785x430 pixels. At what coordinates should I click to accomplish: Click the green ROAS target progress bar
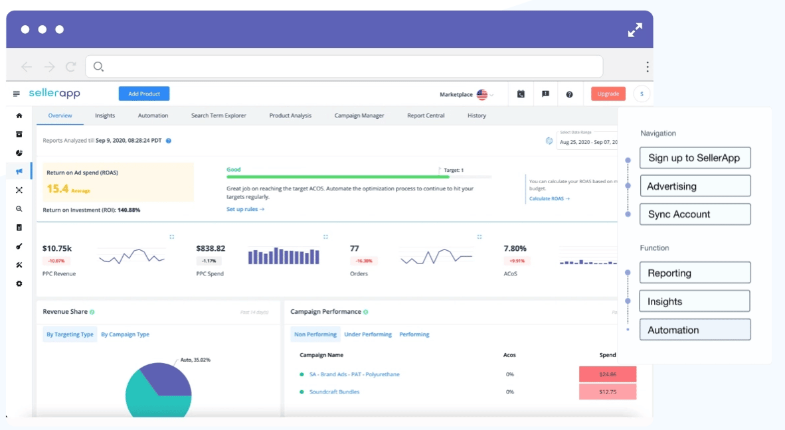(x=338, y=177)
